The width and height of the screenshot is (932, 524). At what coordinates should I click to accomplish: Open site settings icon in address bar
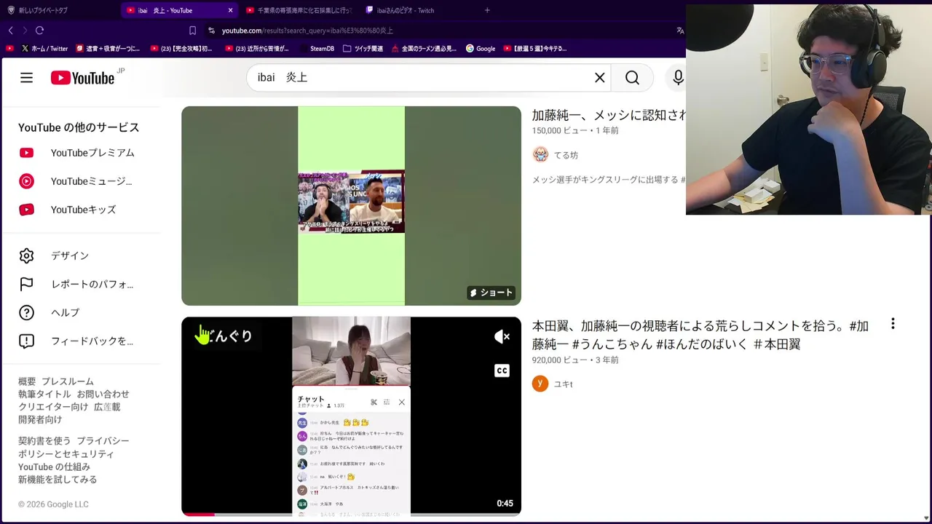click(211, 31)
